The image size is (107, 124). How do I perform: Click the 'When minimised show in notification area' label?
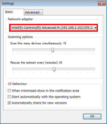click(45, 91)
